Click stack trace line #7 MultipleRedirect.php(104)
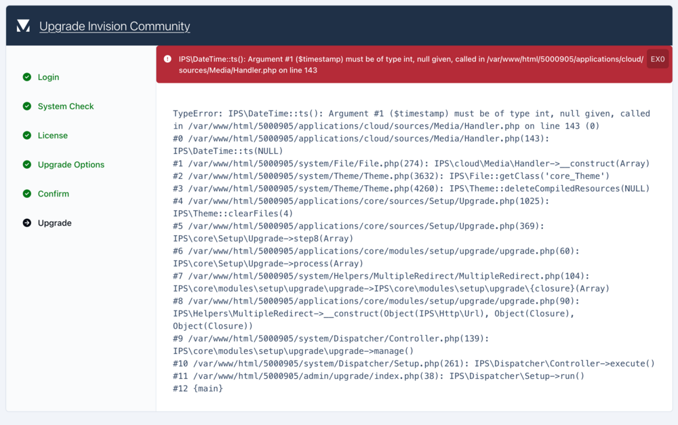678x425 pixels. pyautogui.click(x=381, y=276)
